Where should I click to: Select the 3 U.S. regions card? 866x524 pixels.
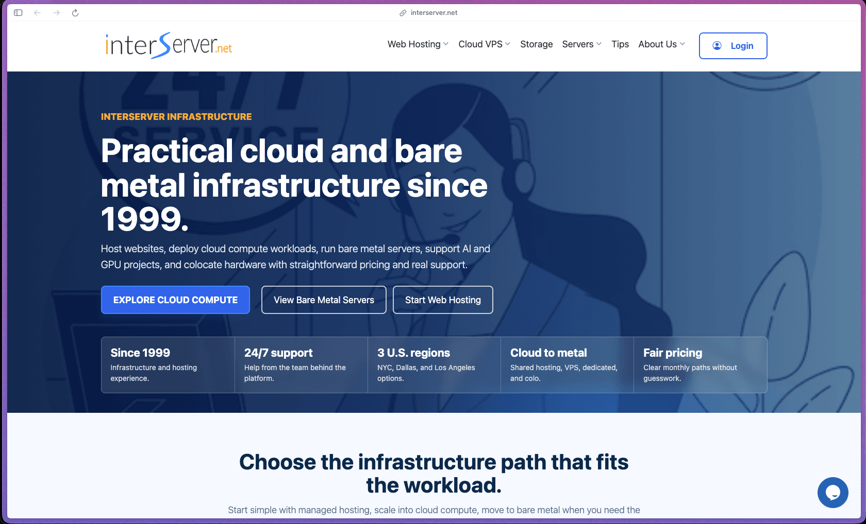tap(434, 365)
